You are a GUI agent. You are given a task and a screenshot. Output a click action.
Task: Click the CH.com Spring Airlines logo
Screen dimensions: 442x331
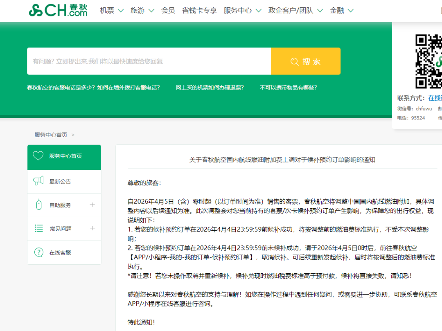pyautogui.click(x=58, y=10)
